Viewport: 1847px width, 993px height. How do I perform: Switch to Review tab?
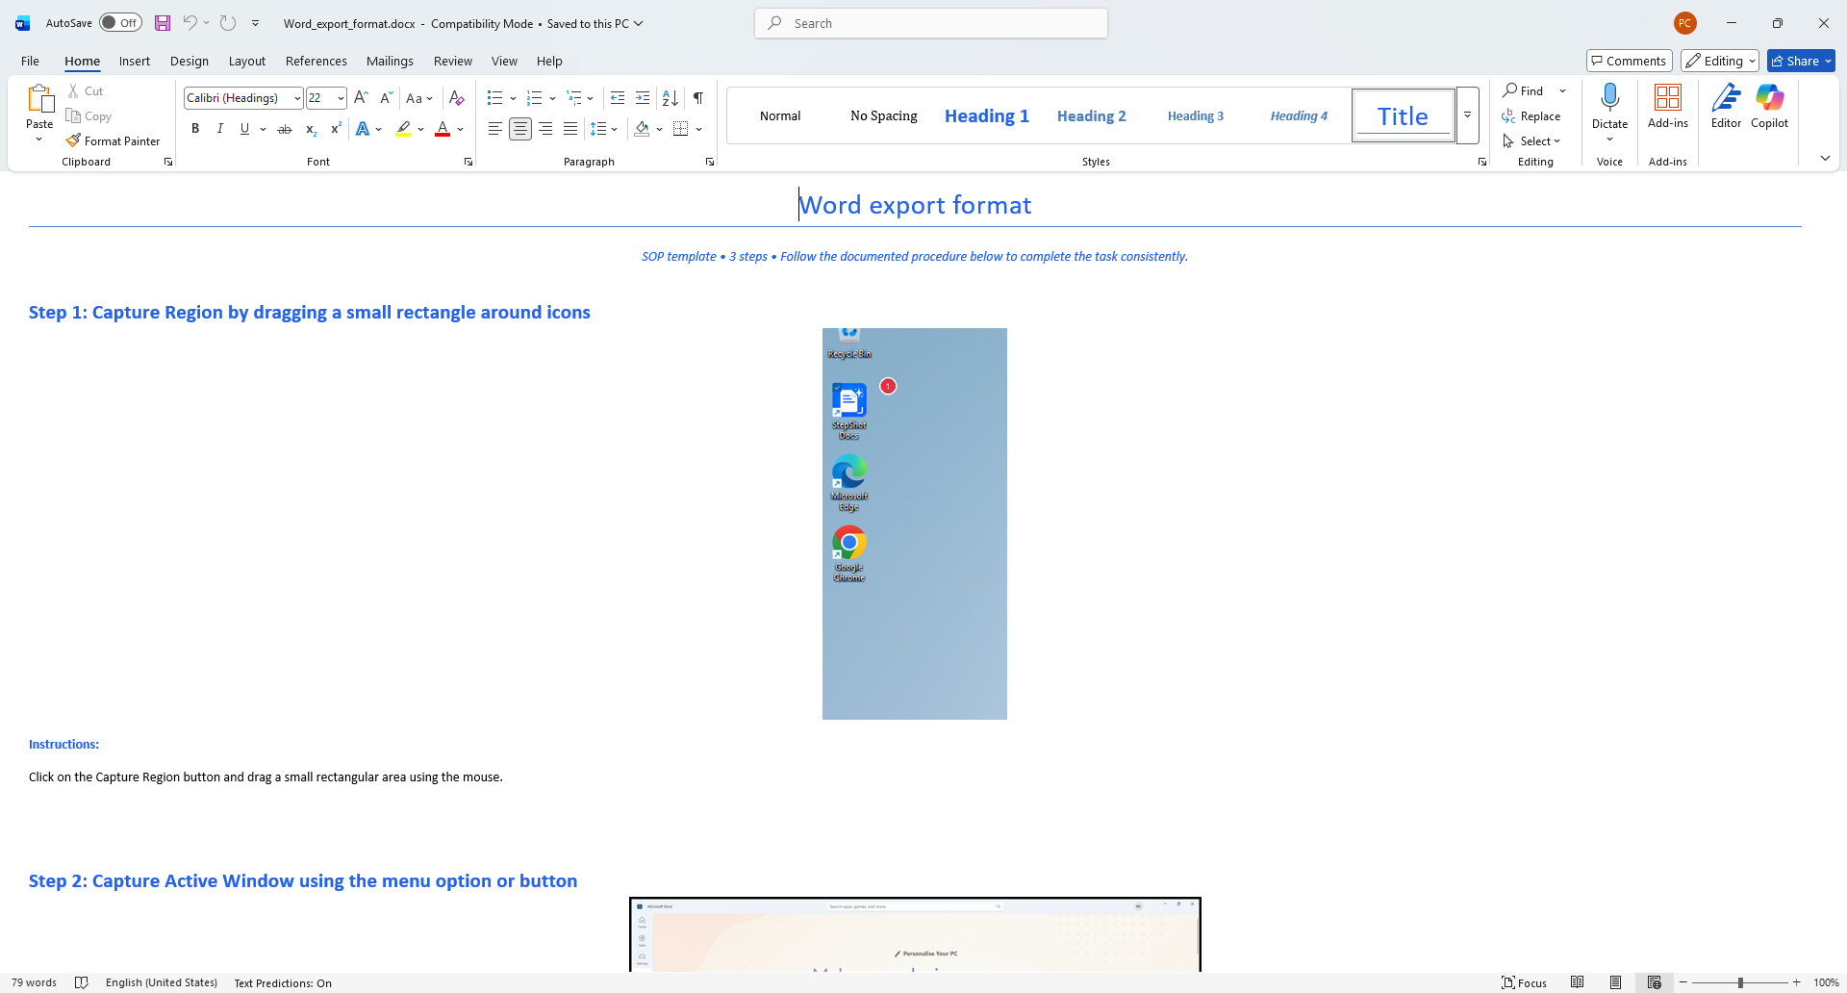(x=453, y=61)
